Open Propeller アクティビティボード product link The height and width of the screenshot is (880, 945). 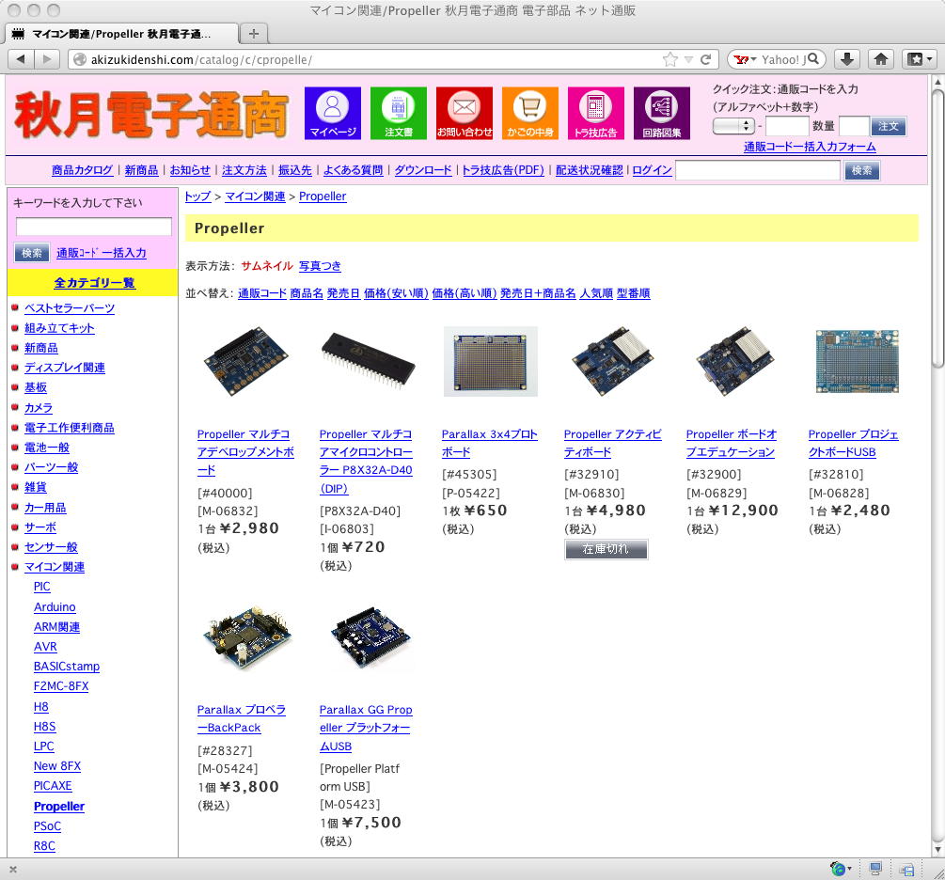[612, 443]
